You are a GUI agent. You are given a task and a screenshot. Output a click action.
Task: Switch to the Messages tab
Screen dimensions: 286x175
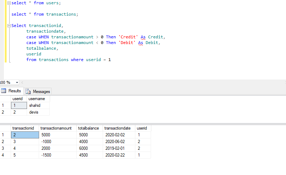coord(38,91)
